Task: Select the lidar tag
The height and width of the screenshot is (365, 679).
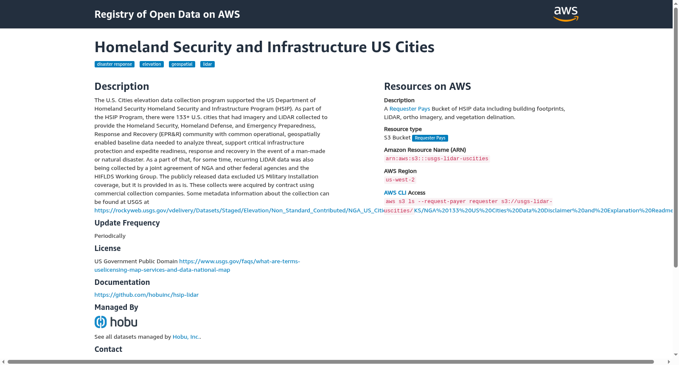Action: tap(208, 64)
